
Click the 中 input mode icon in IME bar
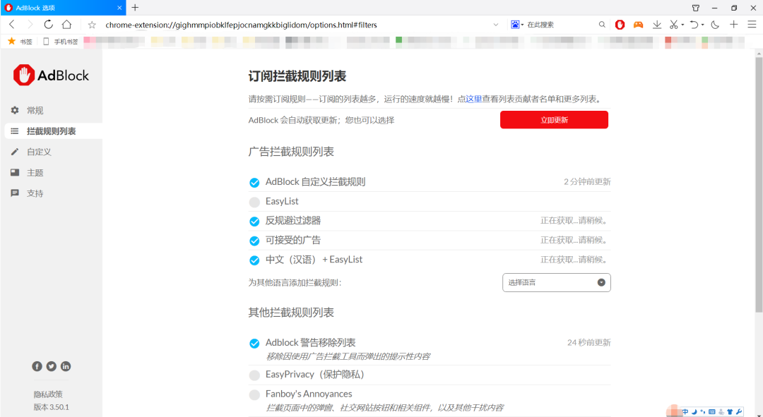click(x=685, y=411)
